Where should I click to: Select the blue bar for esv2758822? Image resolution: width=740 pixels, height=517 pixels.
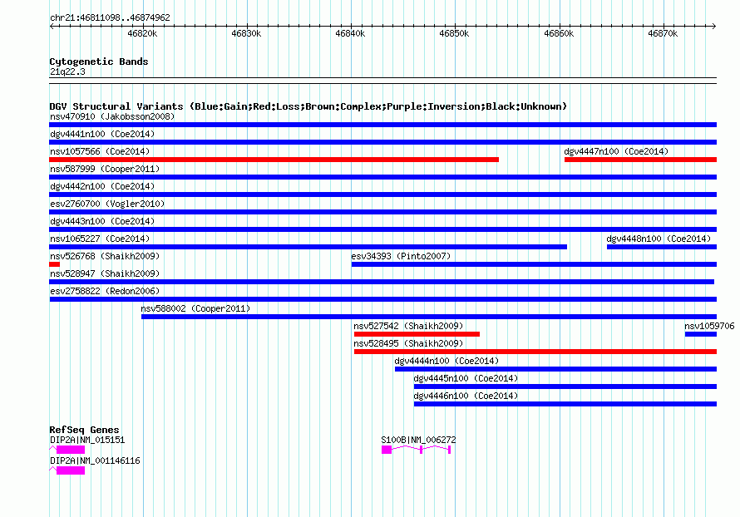point(383,299)
